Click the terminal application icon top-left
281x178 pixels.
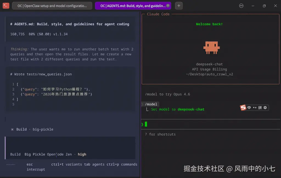point(6,5)
